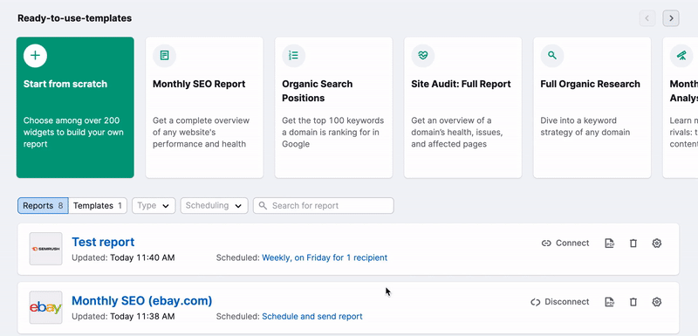Click Weekly, on Friday for 1 recipient

pyautogui.click(x=325, y=257)
